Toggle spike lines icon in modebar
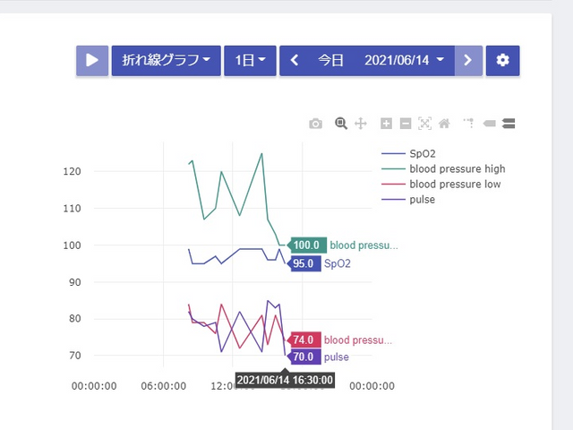 pos(468,124)
